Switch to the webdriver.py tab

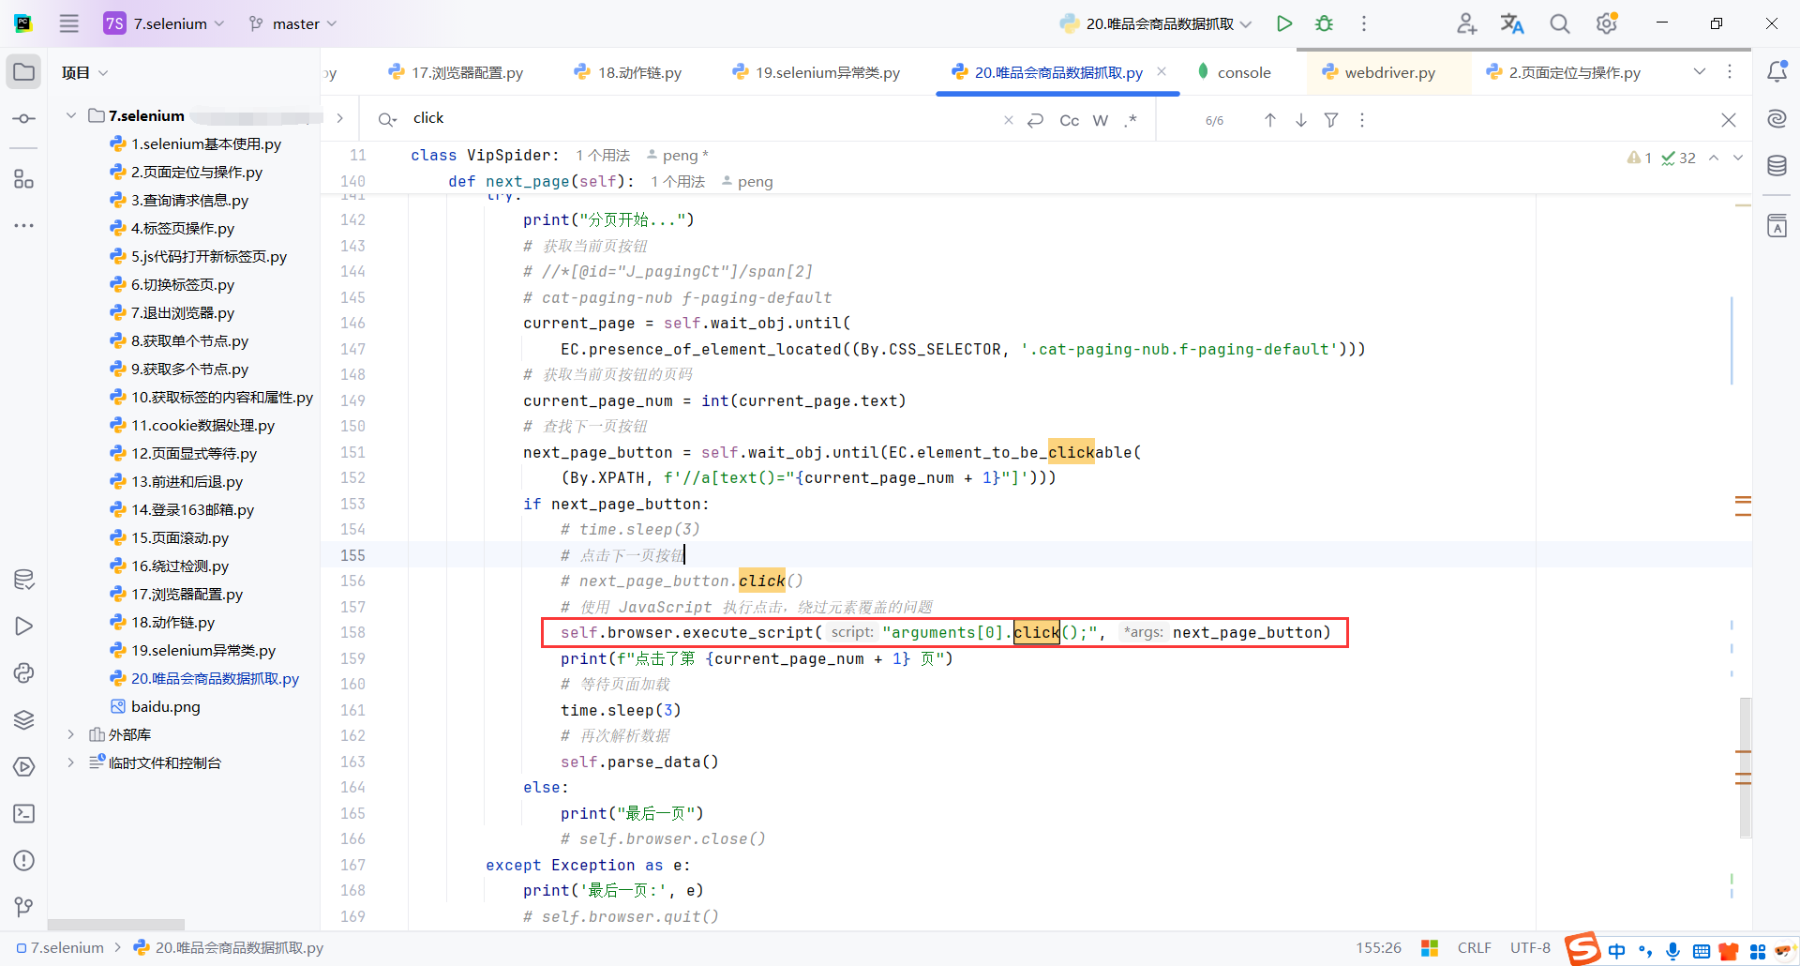click(1378, 72)
